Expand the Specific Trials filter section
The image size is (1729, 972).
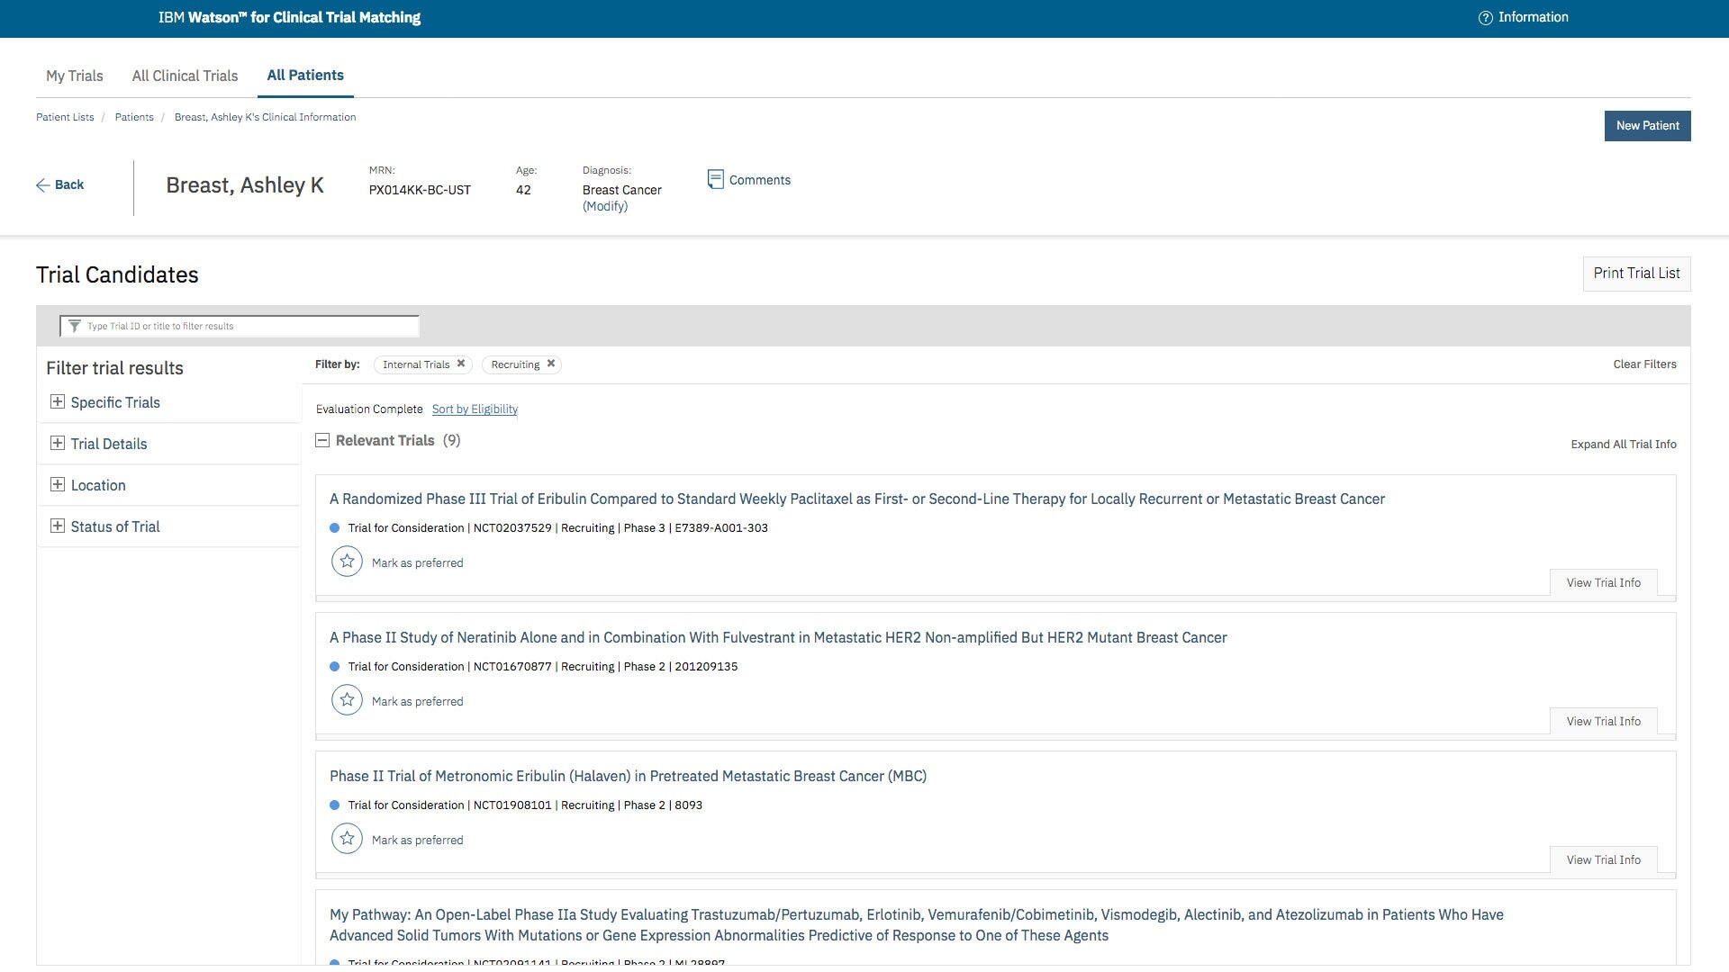click(x=58, y=402)
